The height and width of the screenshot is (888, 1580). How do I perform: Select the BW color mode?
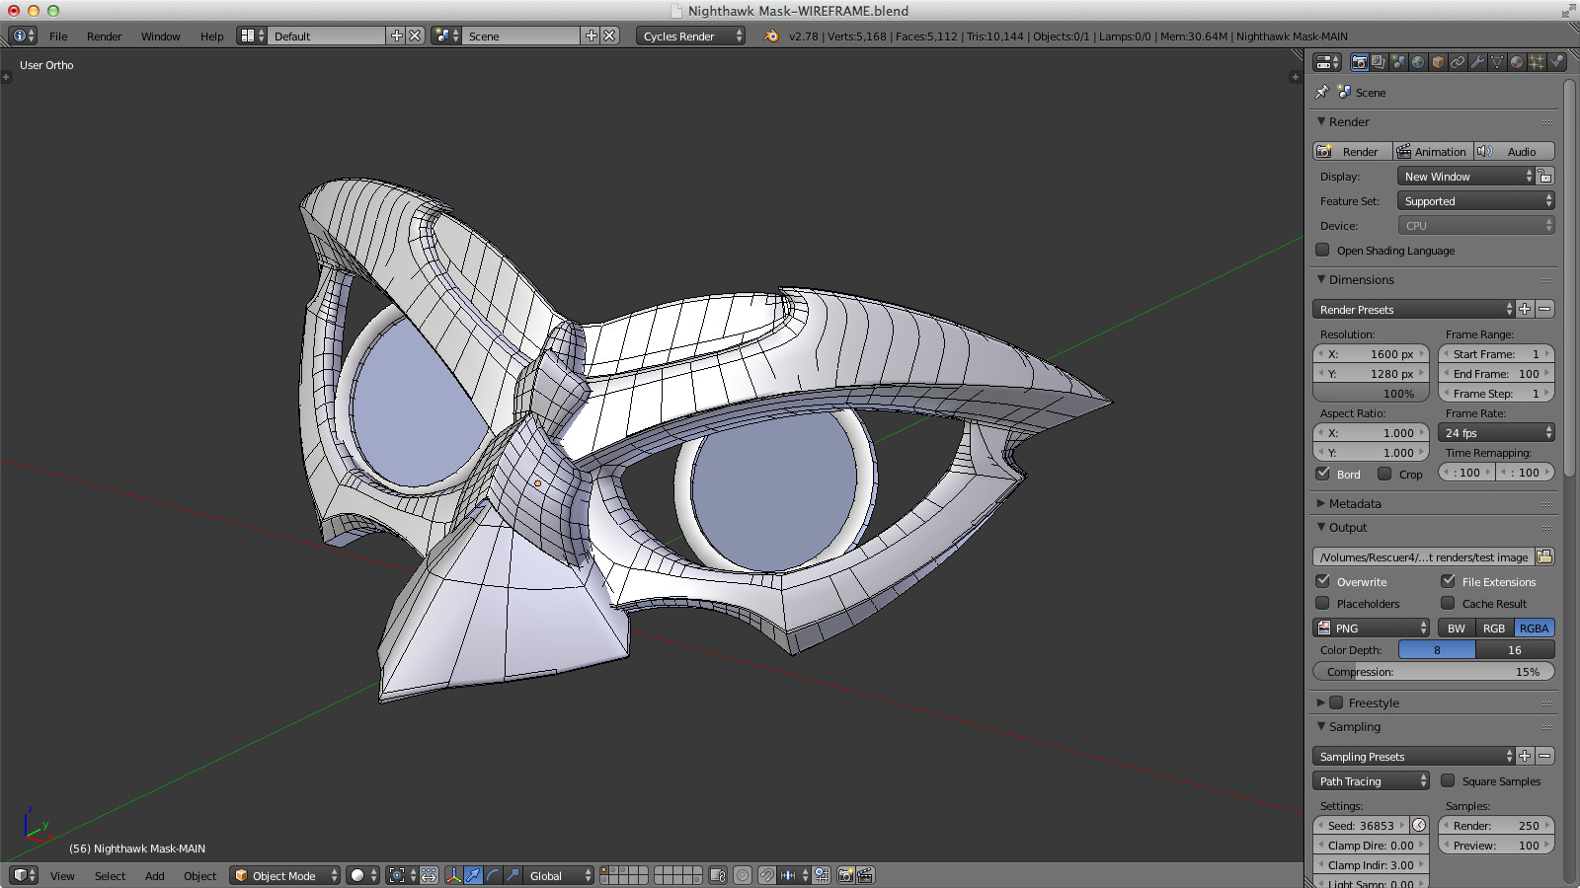pos(1457,628)
